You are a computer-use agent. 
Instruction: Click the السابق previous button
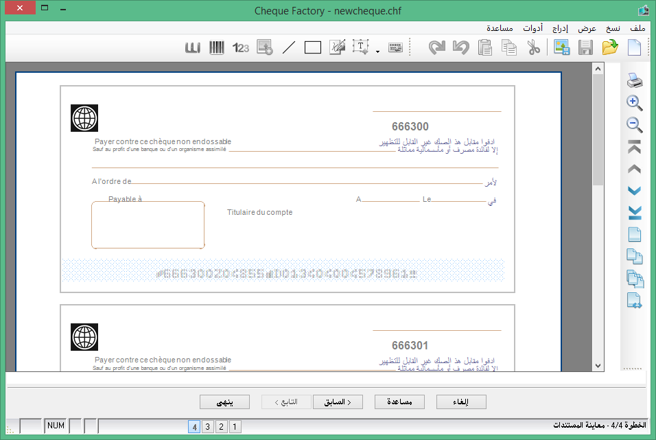pyautogui.click(x=338, y=402)
